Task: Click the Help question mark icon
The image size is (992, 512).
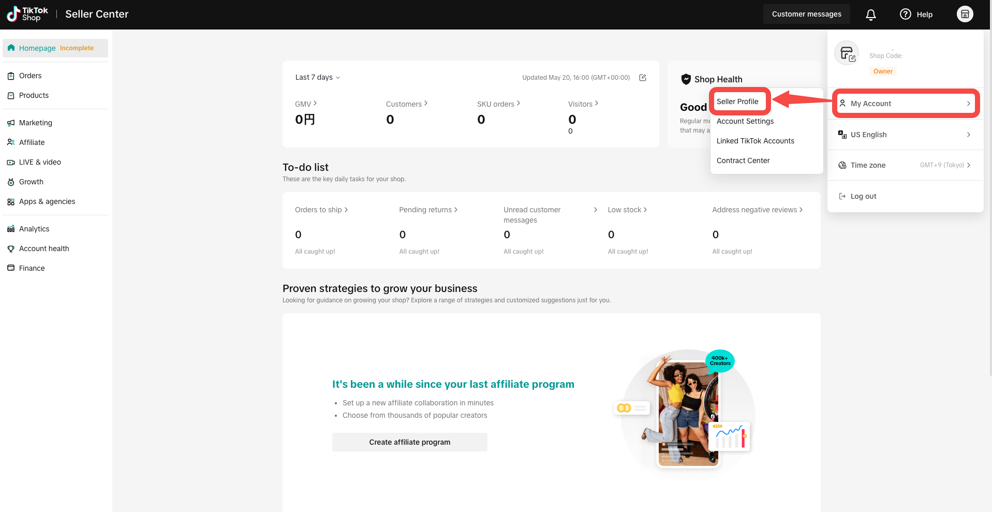Action: tap(905, 14)
